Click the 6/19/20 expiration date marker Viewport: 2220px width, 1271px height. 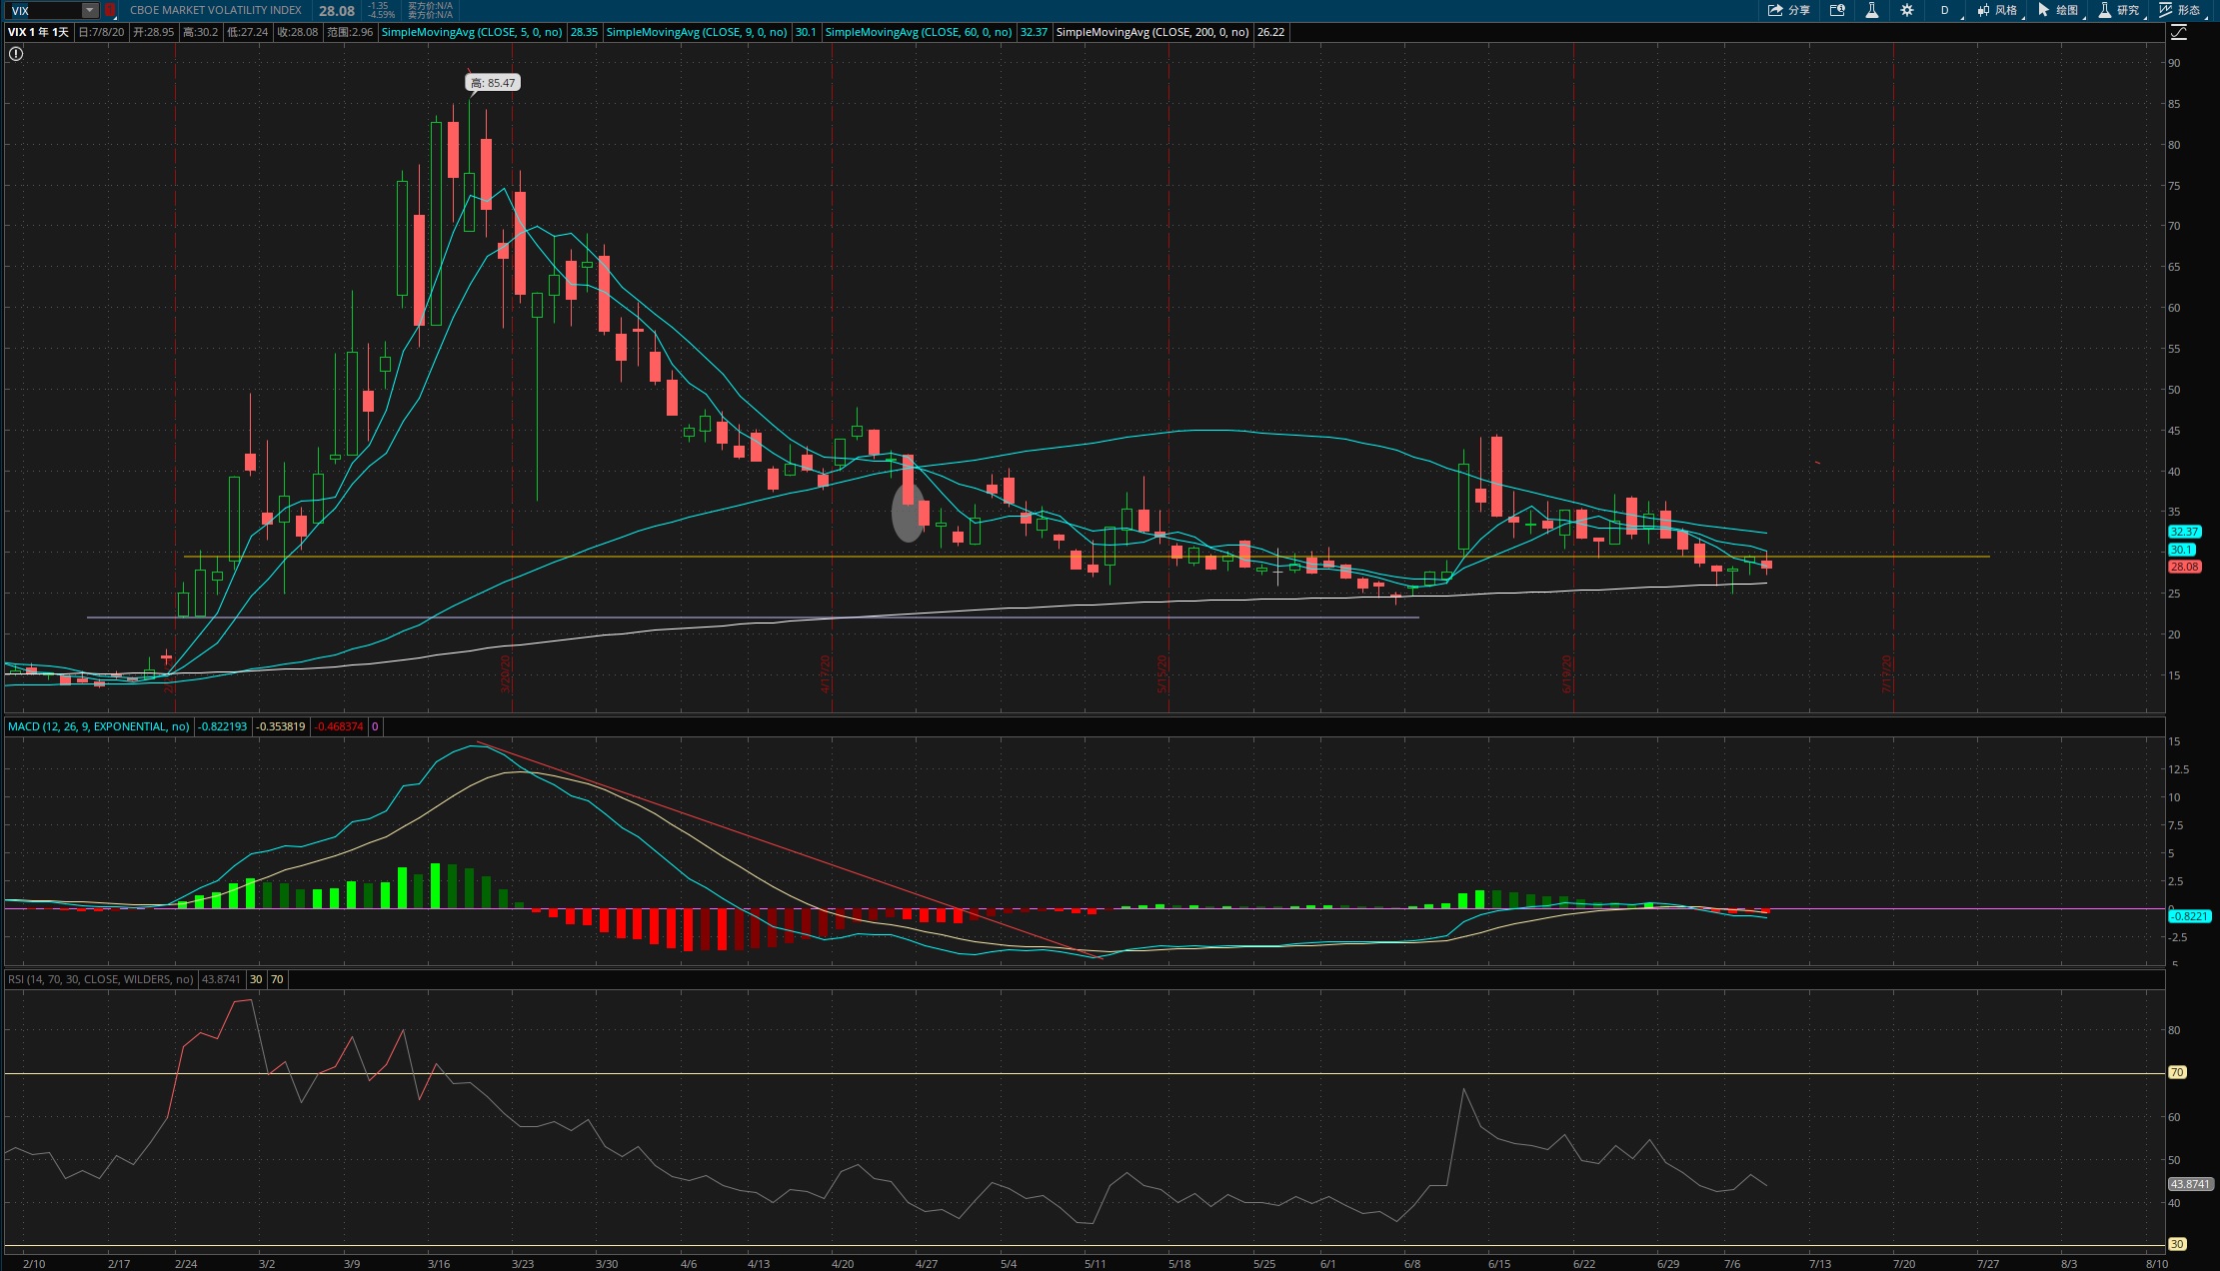pos(1567,673)
